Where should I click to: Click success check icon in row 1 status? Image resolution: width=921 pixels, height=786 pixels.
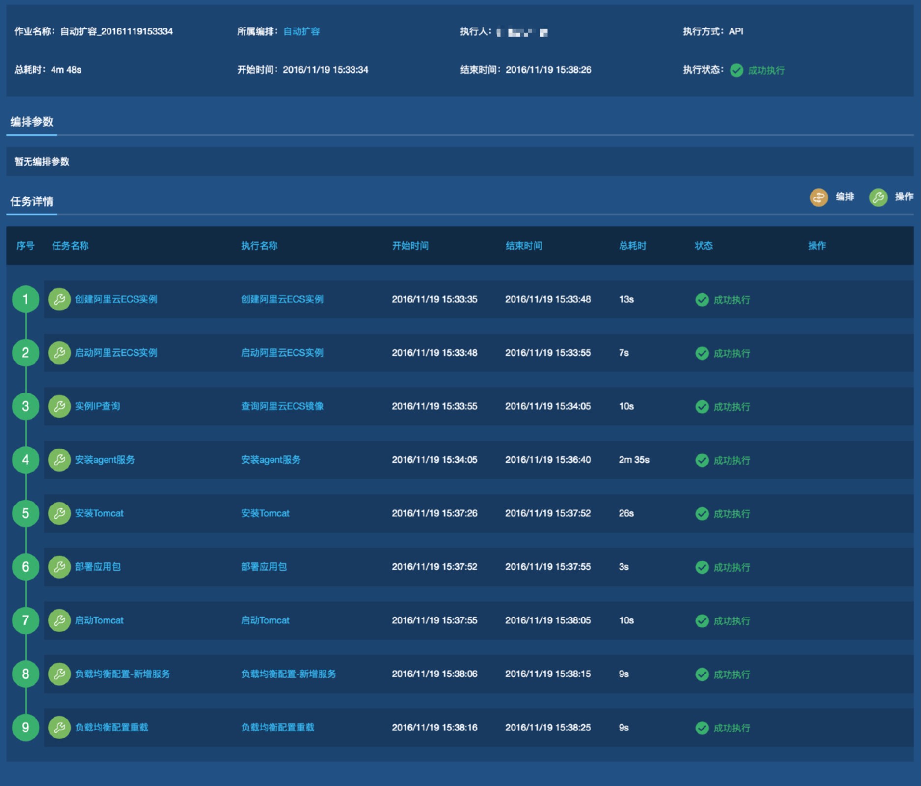(702, 300)
